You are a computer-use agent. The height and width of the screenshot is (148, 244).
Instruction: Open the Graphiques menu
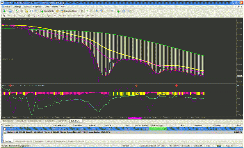coord(37,7)
